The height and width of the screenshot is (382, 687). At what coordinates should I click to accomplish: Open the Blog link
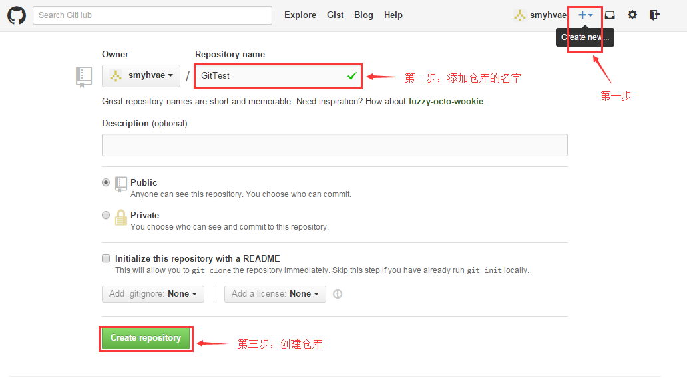click(x=363, y=15)
